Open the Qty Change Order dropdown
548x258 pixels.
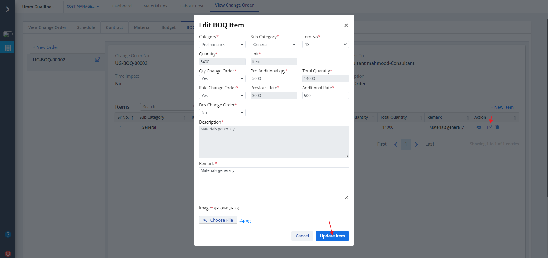(222, 78)
